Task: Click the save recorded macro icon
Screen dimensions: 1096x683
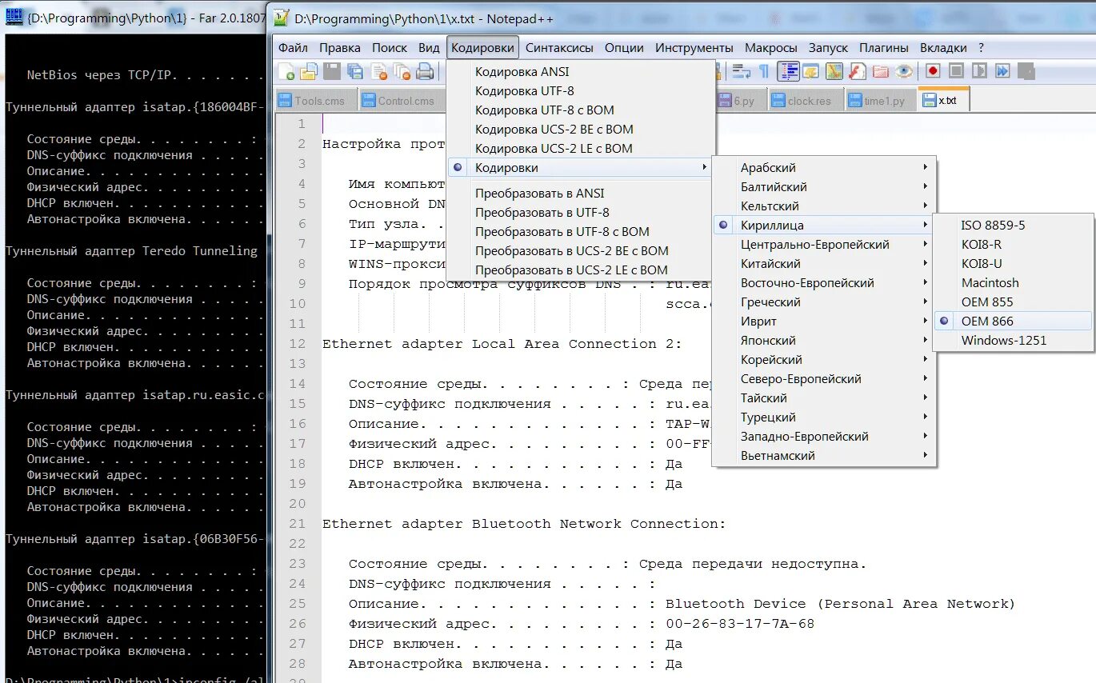Action: click(1026, 71)
